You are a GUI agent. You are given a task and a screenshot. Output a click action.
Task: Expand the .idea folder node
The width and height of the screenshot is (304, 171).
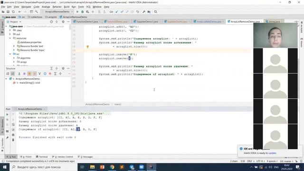point(10,30)
